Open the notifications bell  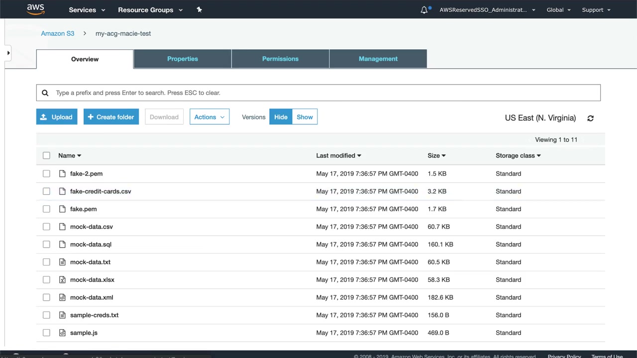click(424, 10)
